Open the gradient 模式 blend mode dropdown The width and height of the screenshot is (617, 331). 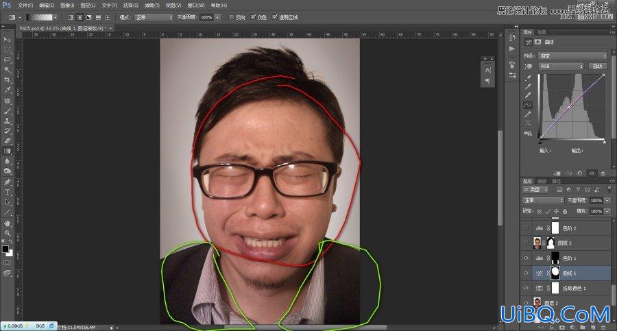(154, 17)
